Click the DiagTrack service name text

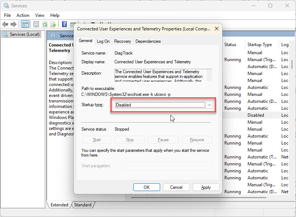tap(123, 53)
